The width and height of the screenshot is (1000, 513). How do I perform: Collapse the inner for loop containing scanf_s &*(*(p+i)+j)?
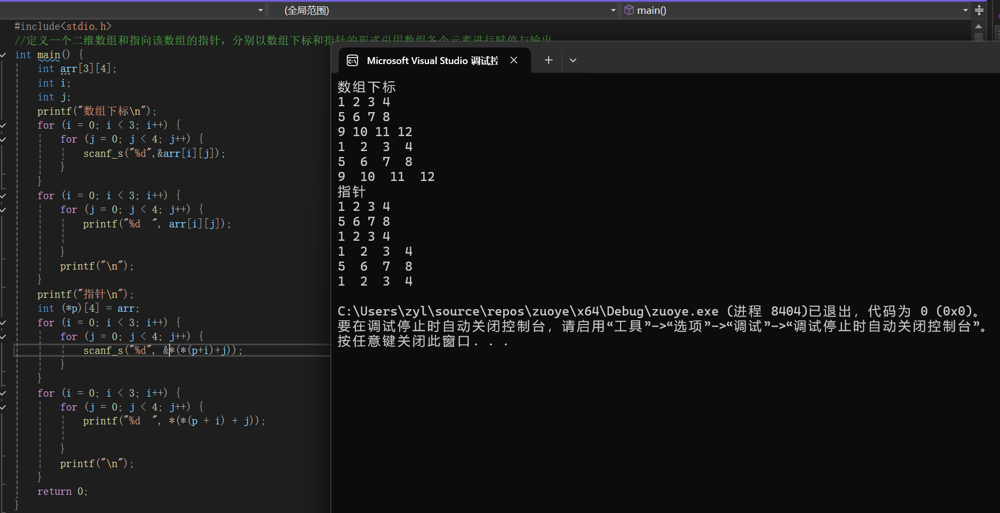(x=4, y=337)
